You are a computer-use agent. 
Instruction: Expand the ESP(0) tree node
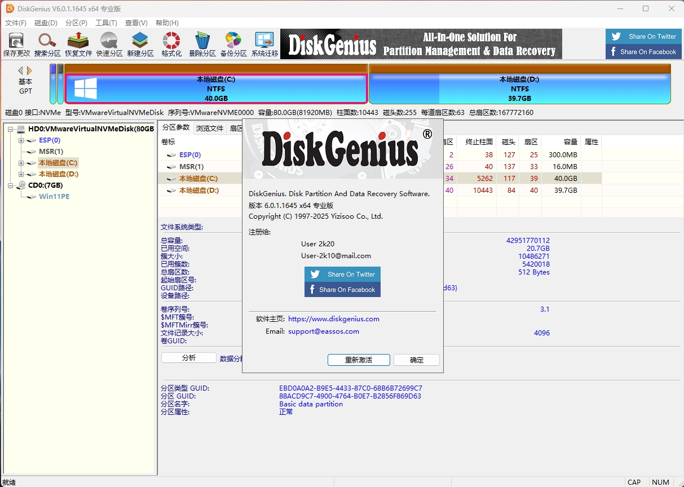(21, 140)
